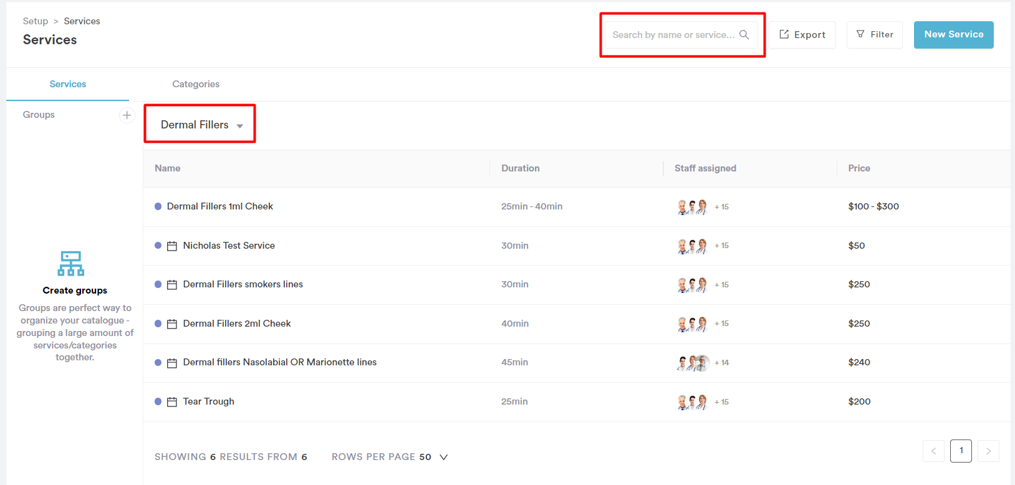The width and height of the screenshot is (1015, 485).
Task: Click the Create groups heading
Action: pos(75,291)
